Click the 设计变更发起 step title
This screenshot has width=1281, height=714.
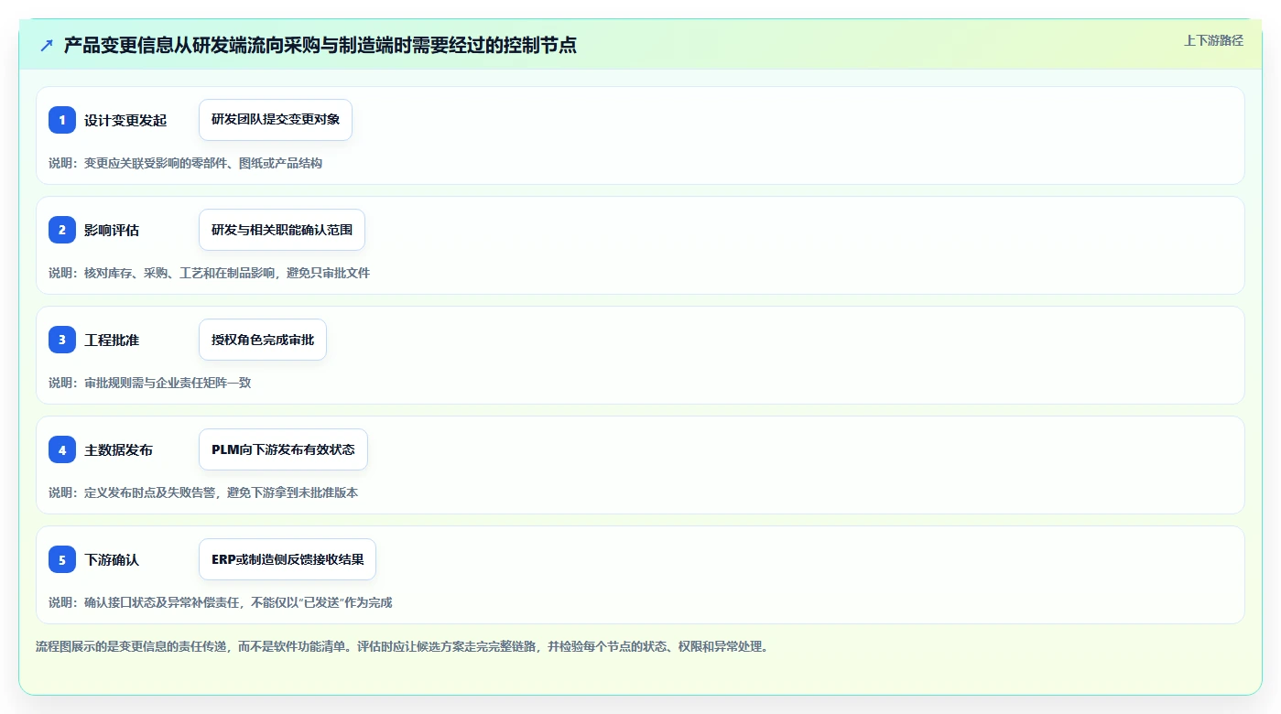(125, 120)
